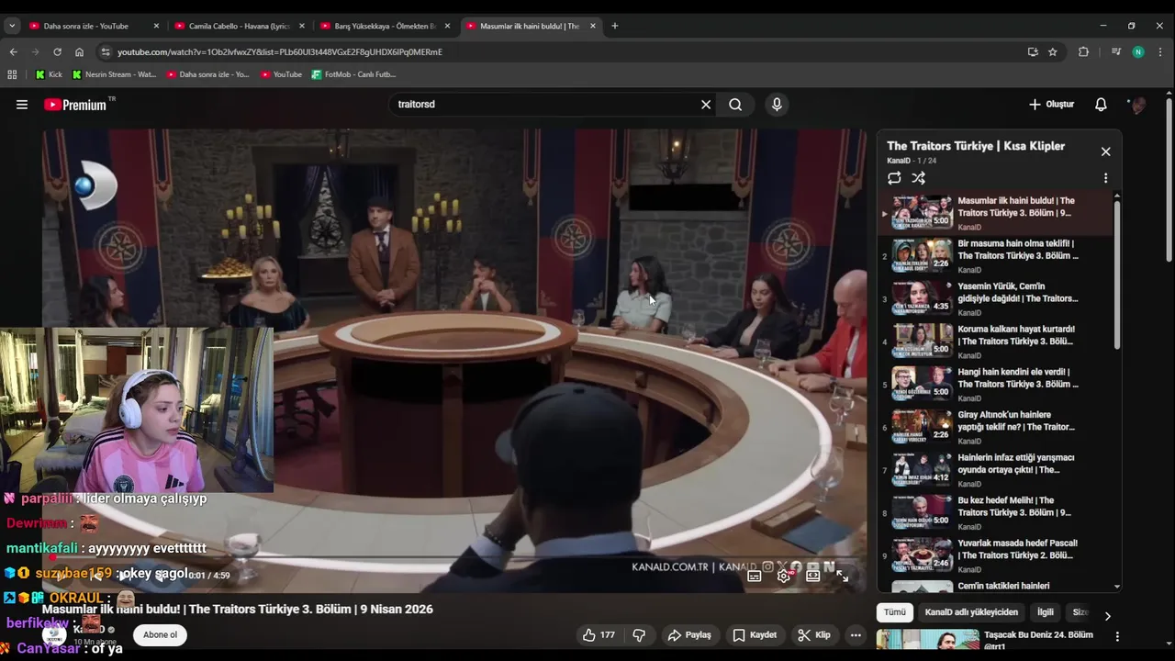Open the account avatar menu on YouTube
Viewport: 1175px width, 661px height.
coord(1138,105)
